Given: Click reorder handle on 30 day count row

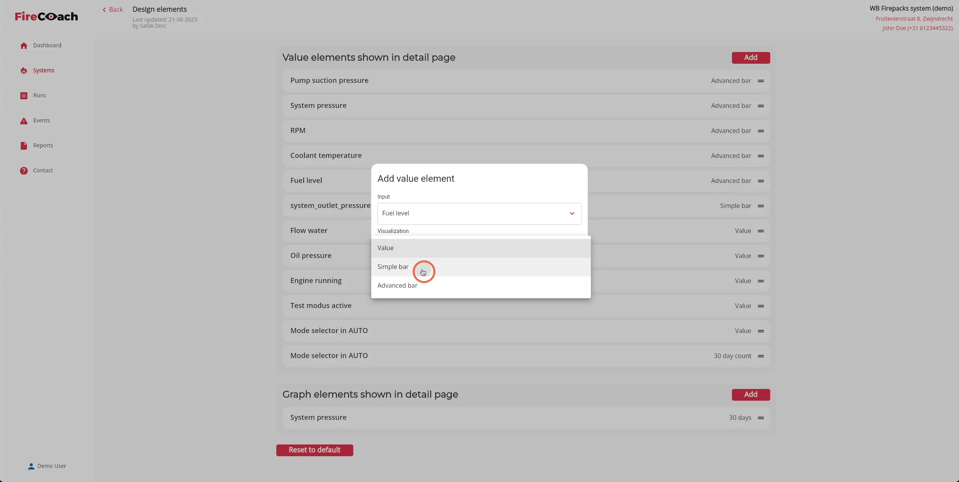Looking at the screenshot, I should tap(761, 356).
